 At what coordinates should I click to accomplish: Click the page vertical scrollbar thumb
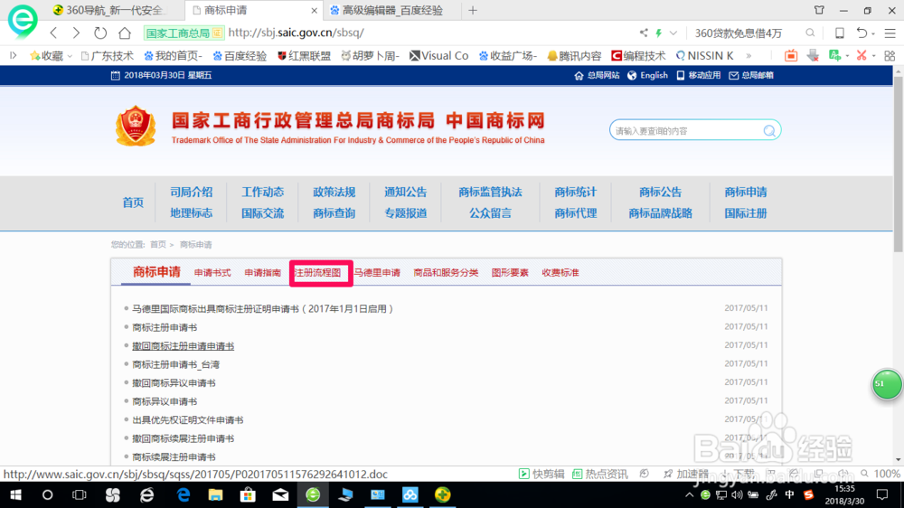pyautogui.click(x=899, y=165)
